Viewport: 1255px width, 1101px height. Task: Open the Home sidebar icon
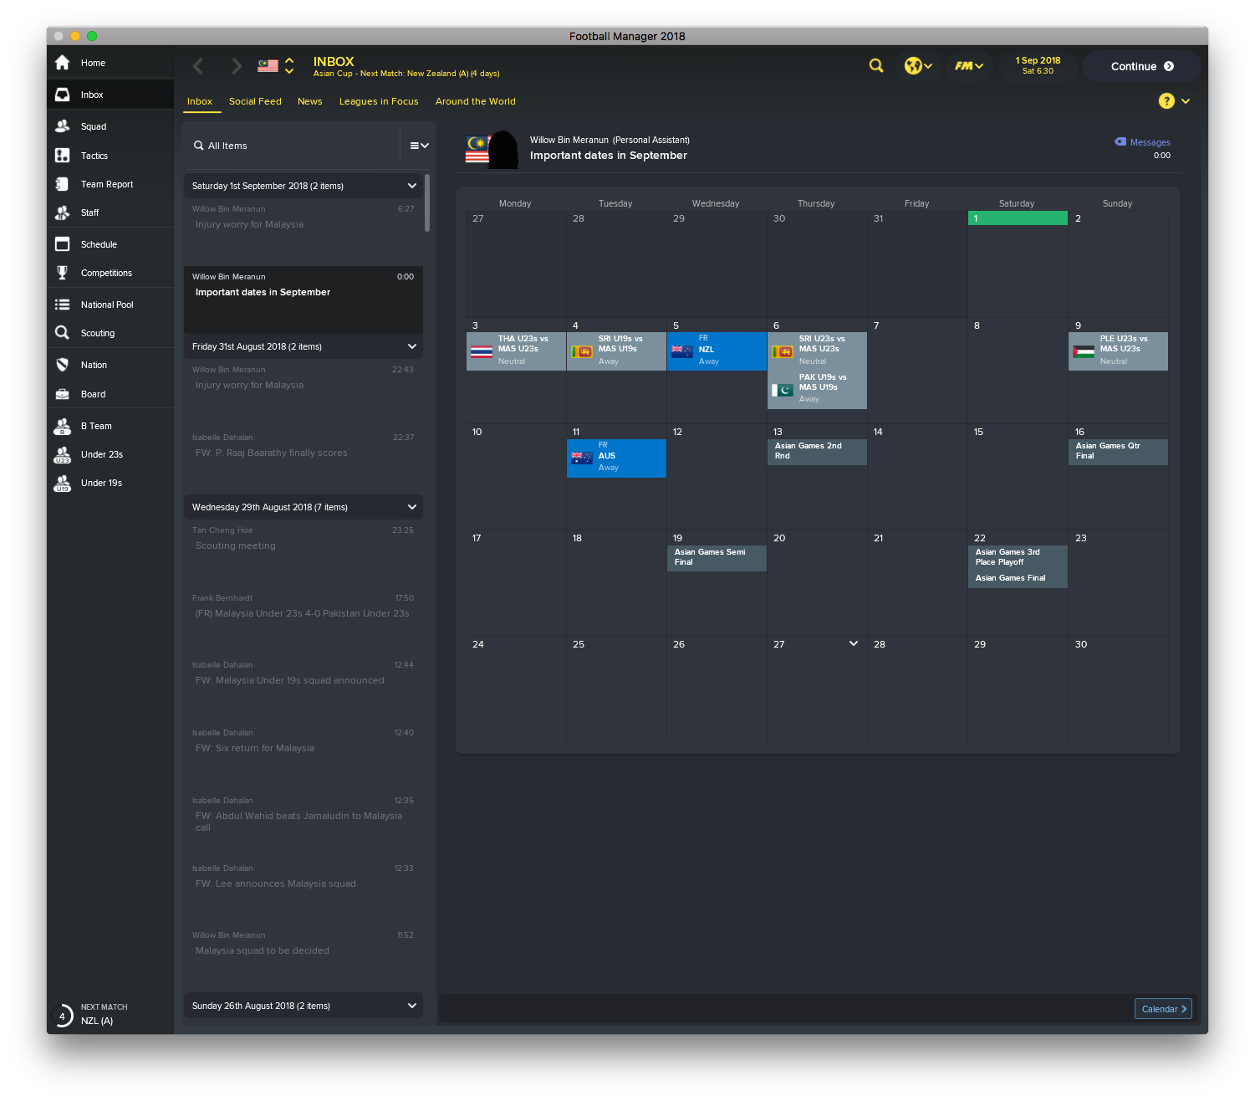pyautogui.click(x=62, y=63)
